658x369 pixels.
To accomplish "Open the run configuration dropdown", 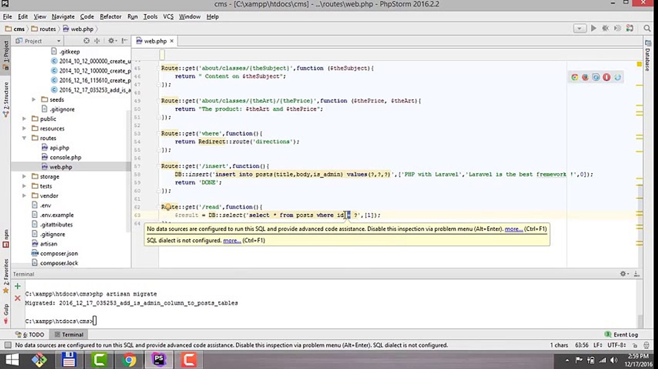I will point(580,29).
